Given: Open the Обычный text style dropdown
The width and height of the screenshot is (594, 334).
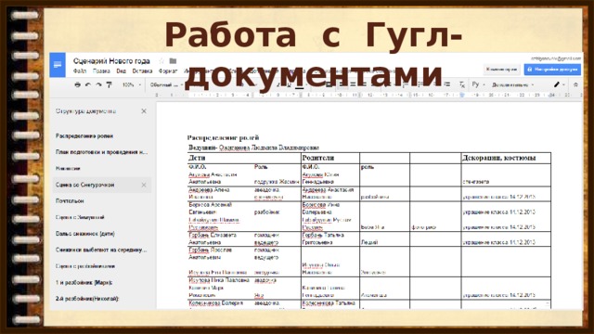Looking at the screenshot, I should (166, 84).
